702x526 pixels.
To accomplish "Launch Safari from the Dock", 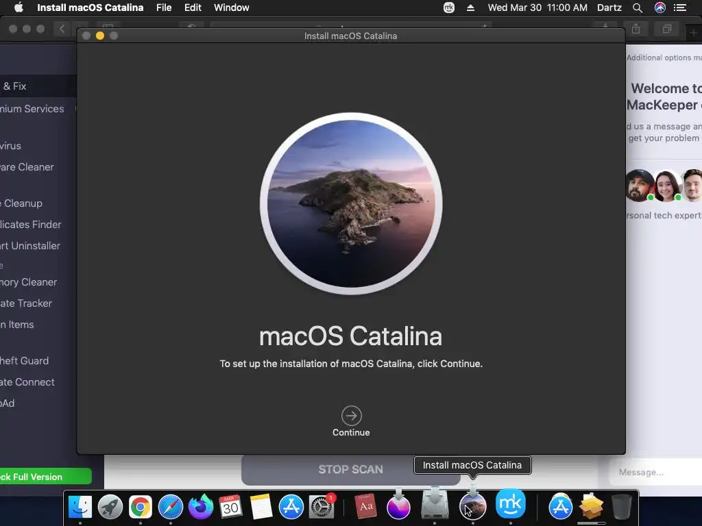I will [171, 508].
